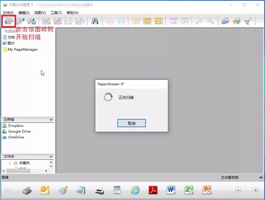
Task: Click the inkjet printer icon in the app bar
Action: 99,191
